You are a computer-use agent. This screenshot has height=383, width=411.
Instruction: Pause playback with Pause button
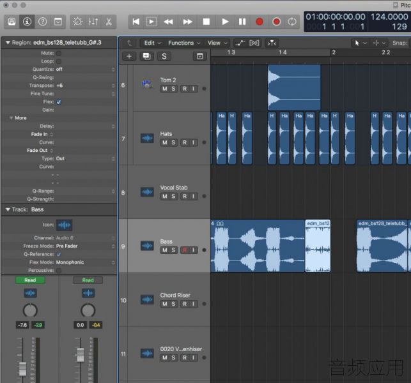click(242, 22)
